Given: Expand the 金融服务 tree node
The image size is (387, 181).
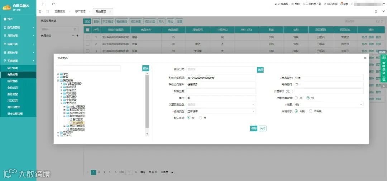Looking at the screenshot, I should (x=61, y=100).
